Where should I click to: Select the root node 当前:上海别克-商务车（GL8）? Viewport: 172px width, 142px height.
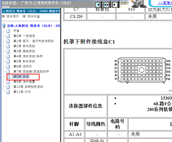click(x=33, y=26)
